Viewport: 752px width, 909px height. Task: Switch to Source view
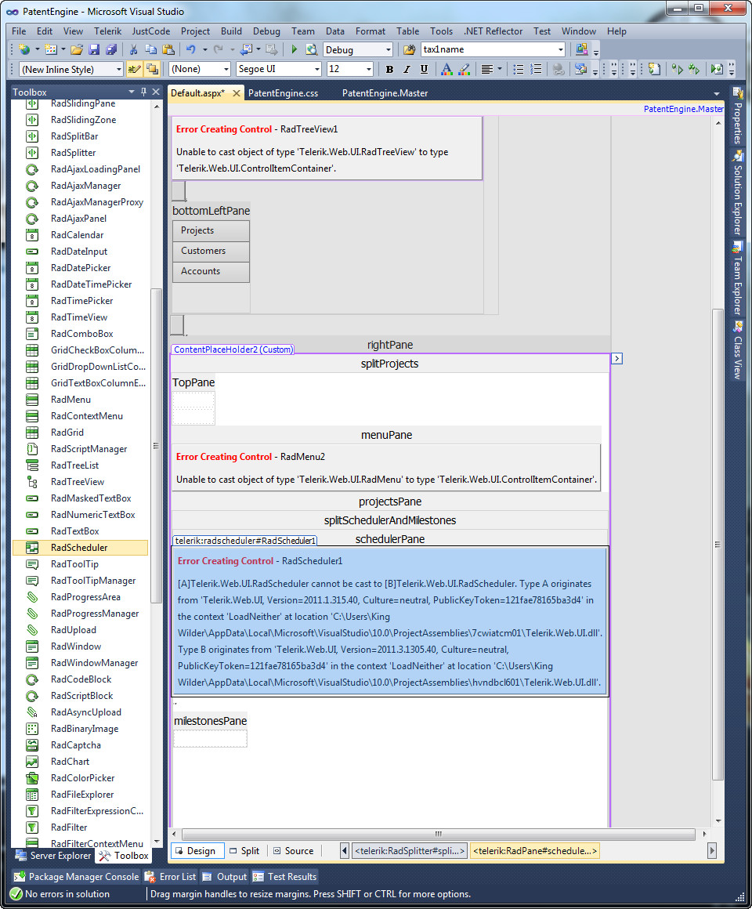point(293,850)
